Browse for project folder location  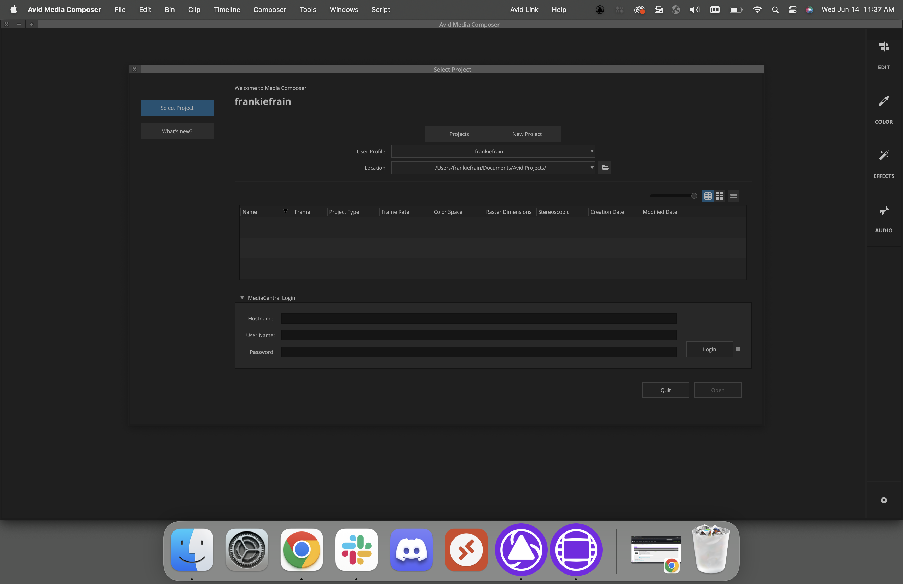tap(605, 168)
